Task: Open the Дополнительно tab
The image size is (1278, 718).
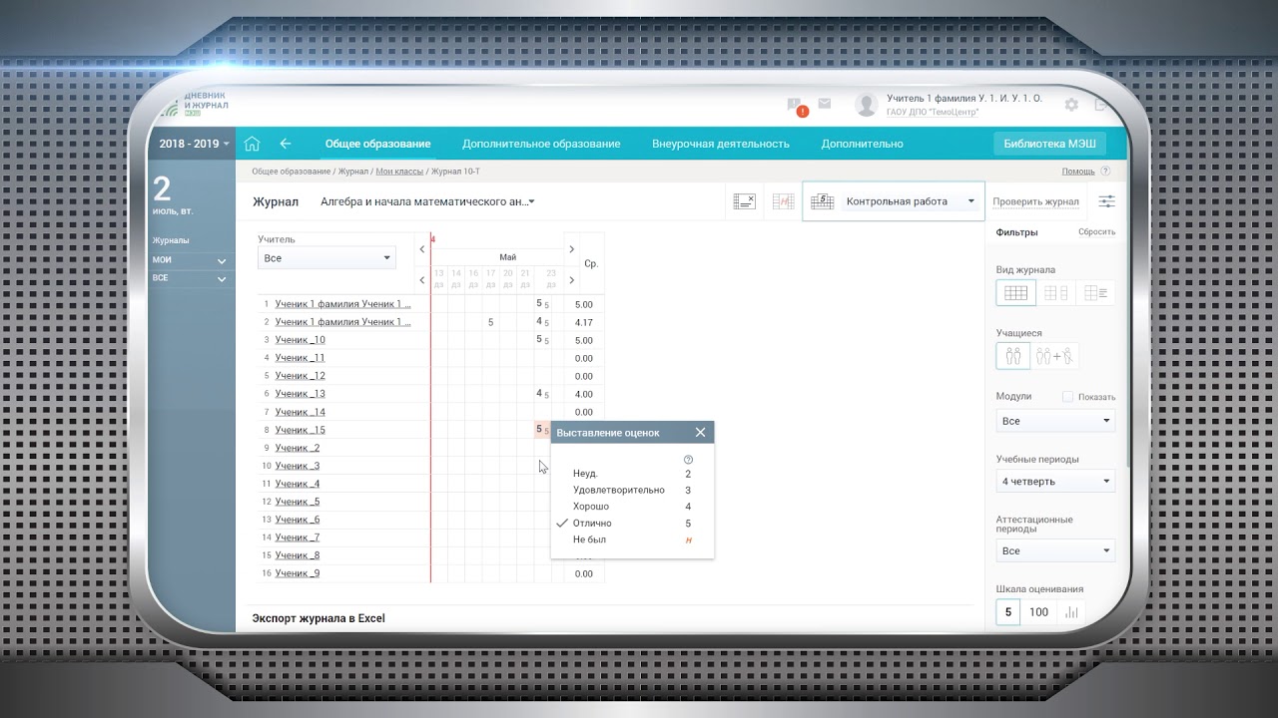Action: click(x=863, y=144)
